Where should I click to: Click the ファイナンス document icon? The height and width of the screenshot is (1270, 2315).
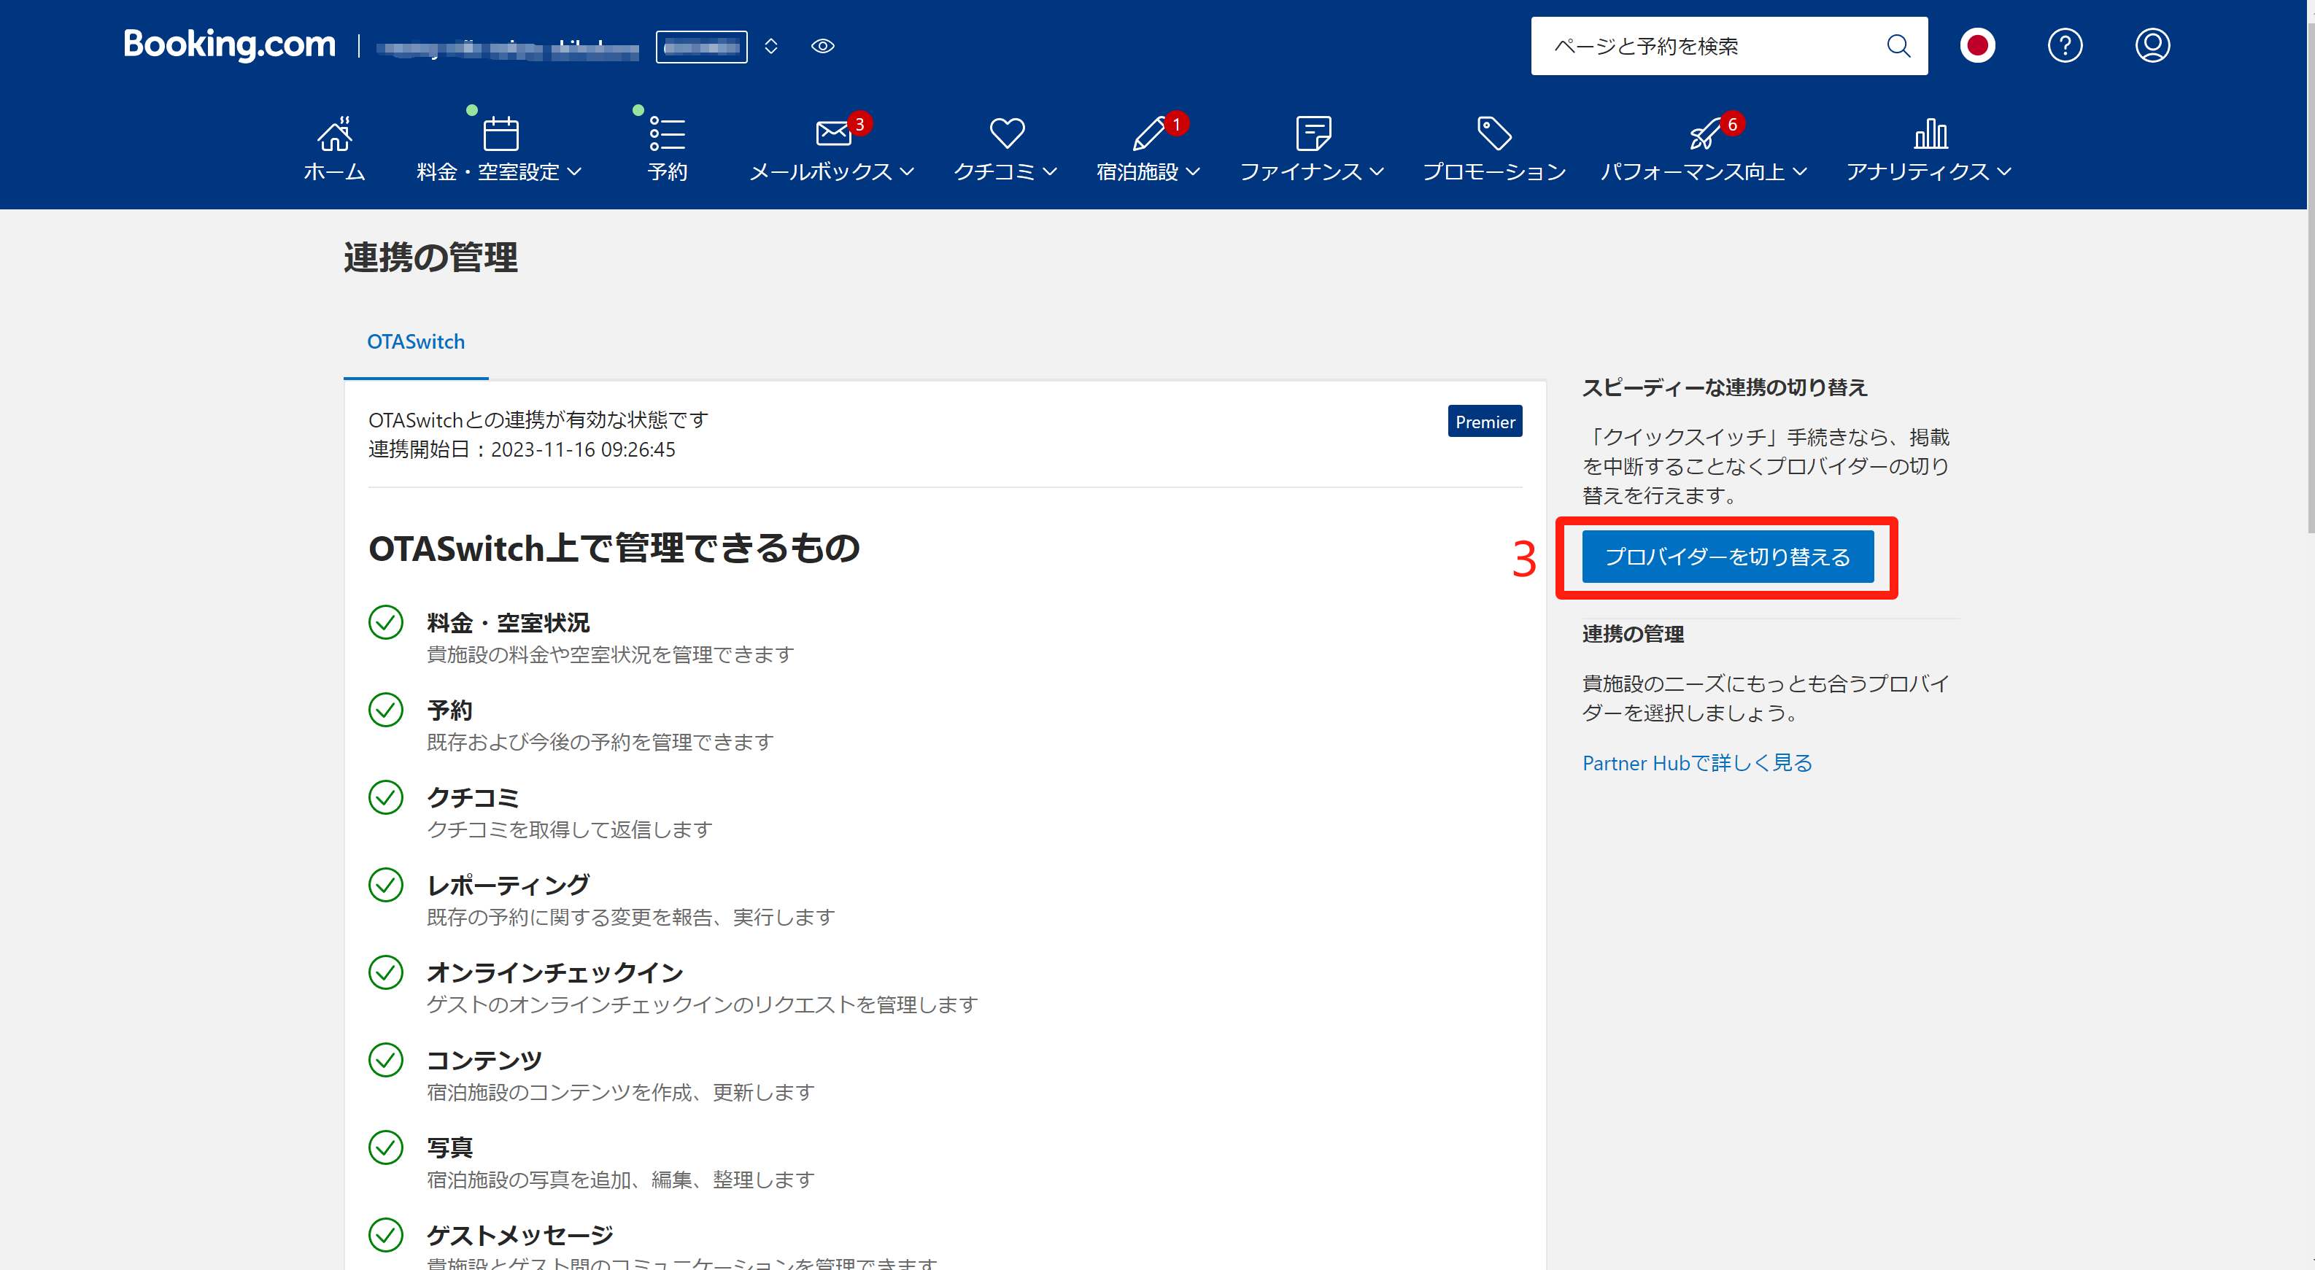click(x=1313, y=134)
